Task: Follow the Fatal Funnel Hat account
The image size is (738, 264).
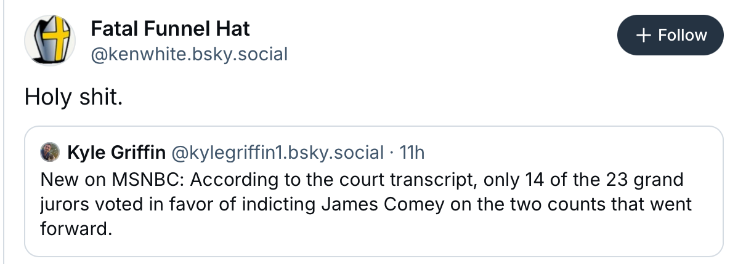Action: 671,36
